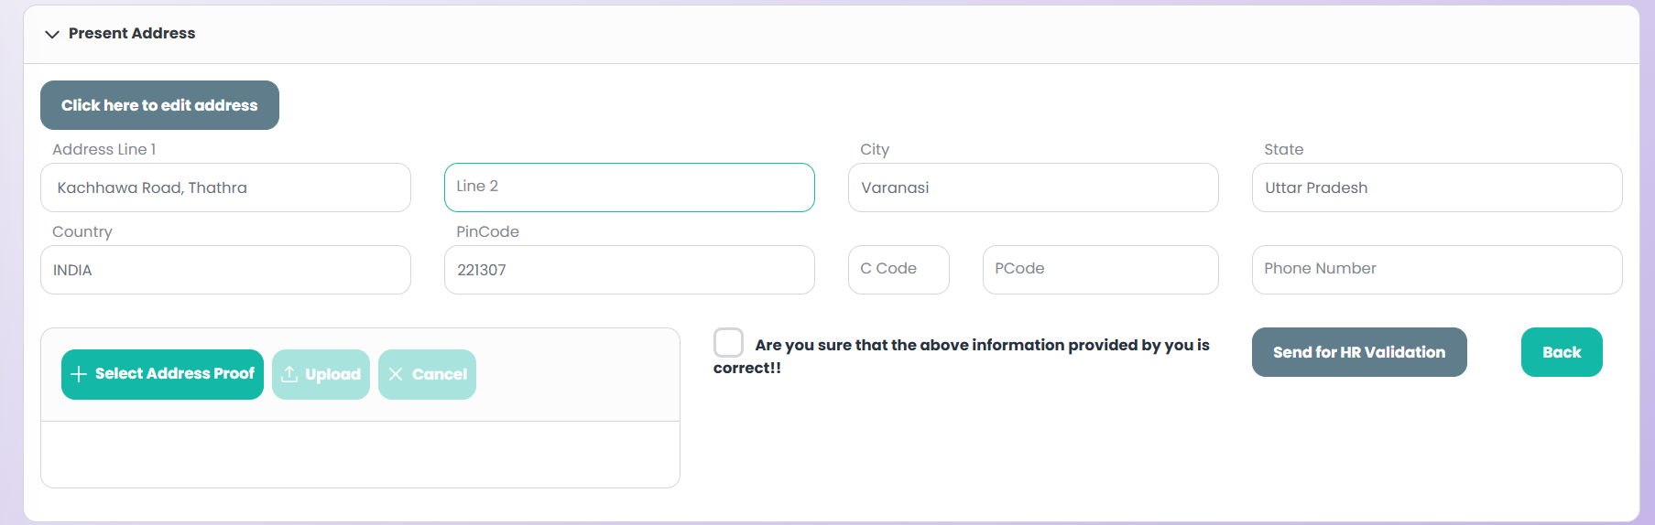
Task: Click the Present Address header title
Action: pos(132,34)
